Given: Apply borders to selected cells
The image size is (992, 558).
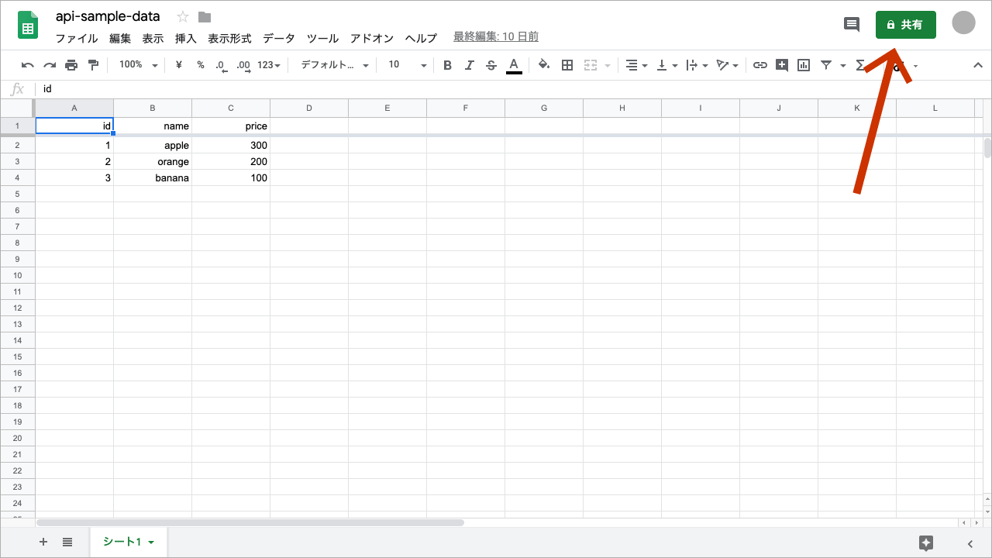Looking at the screenshot, I should tap(567, 65).
